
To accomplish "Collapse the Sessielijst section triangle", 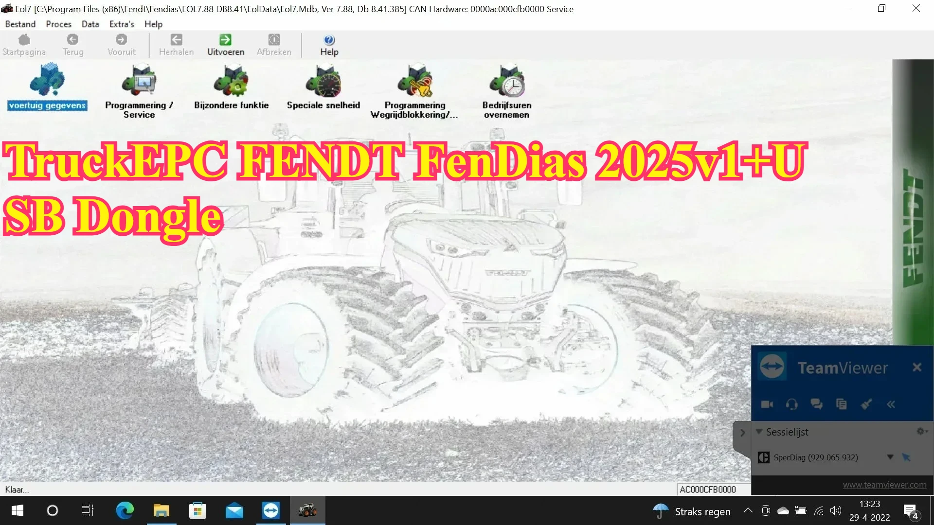I will (759, 432).
